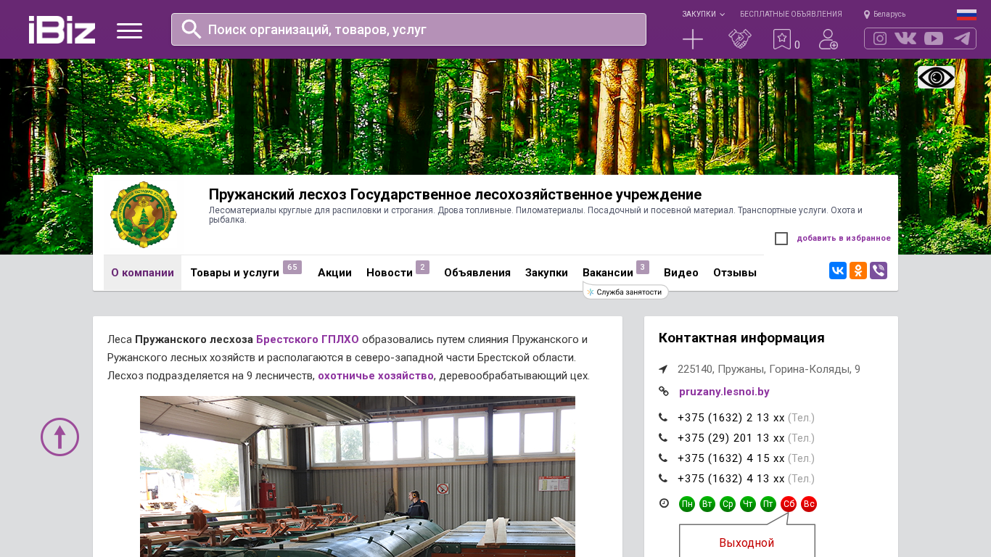This screenshot has width=991, height=557.
Task: Select the Ср weekday circle
Action: [728, 504]
